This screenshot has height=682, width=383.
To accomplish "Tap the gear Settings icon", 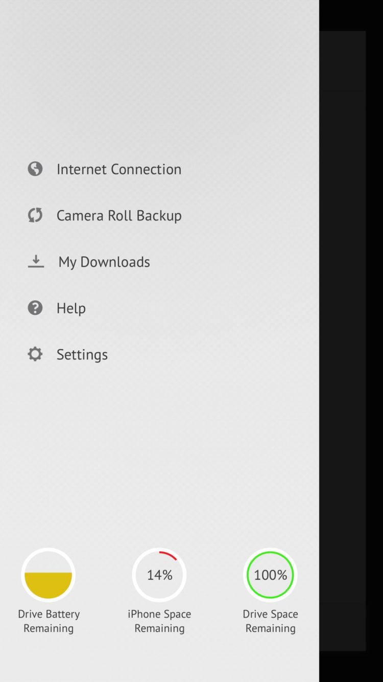I will click(x=35, y=354).
